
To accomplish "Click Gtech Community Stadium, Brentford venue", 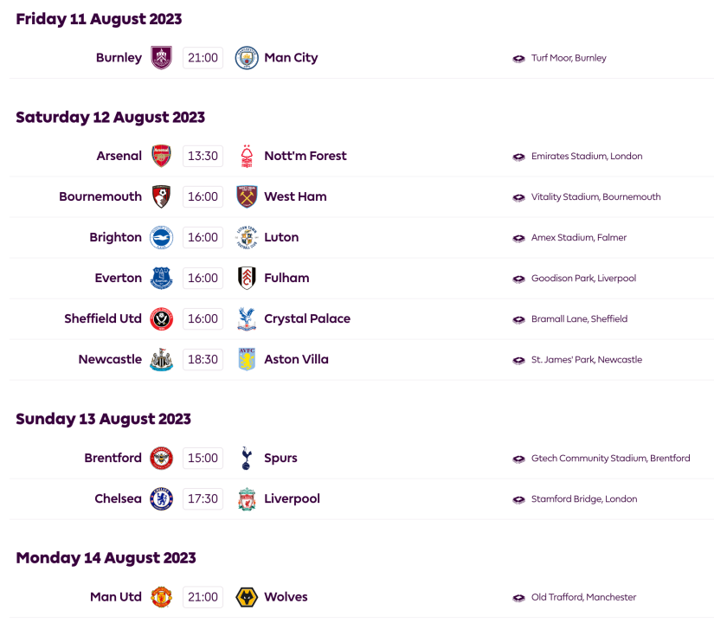I will [610, 458].
